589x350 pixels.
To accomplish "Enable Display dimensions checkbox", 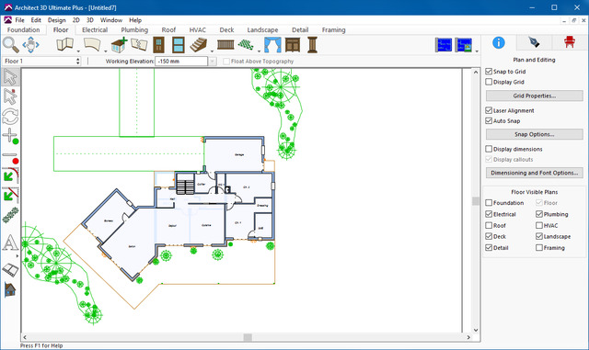I will click(489, 149).
